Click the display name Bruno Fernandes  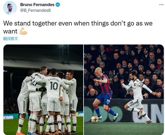(37, 5)
